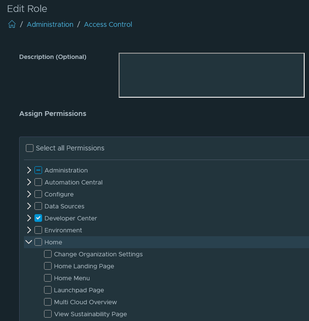Click the Description text area
309x321 pixels.
(211, 75)
